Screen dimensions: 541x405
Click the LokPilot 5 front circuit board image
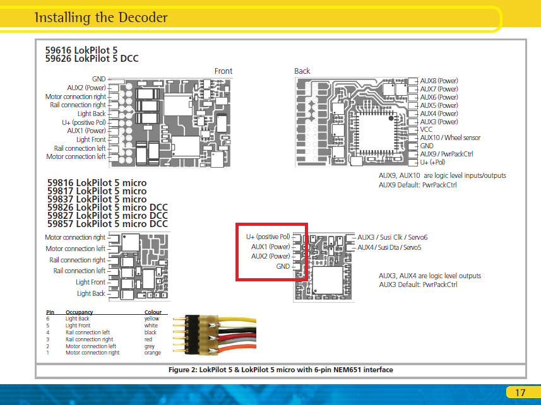coord(170,123)
